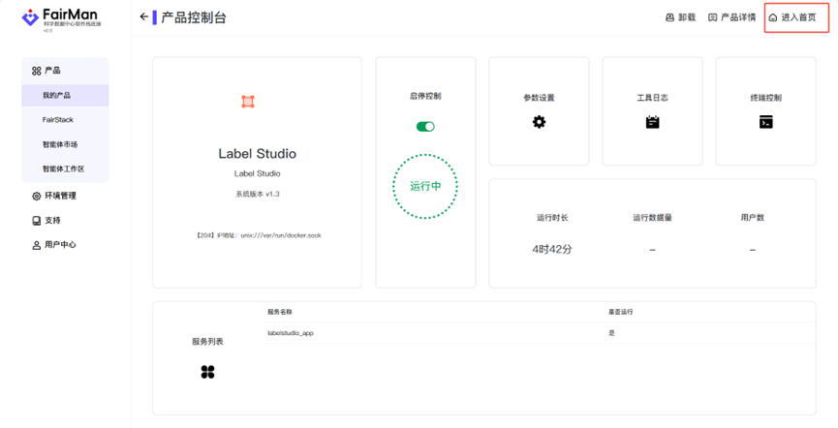Open FairStack in the sidebar

(58, 120)
